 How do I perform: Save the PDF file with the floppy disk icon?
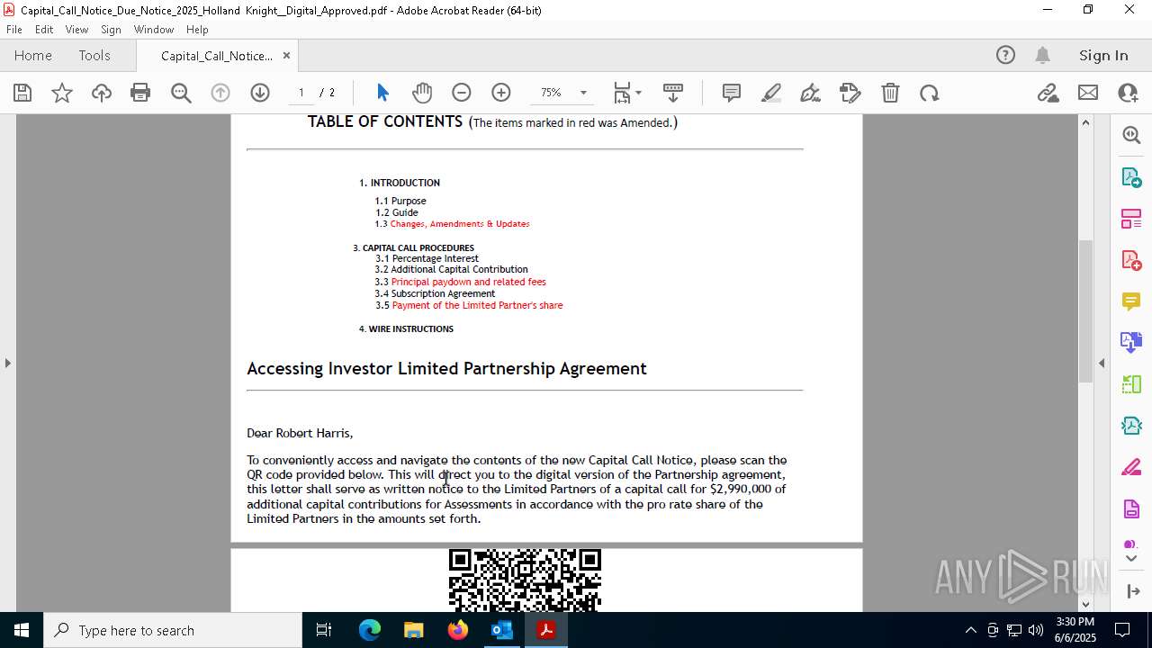coord(22,93)
